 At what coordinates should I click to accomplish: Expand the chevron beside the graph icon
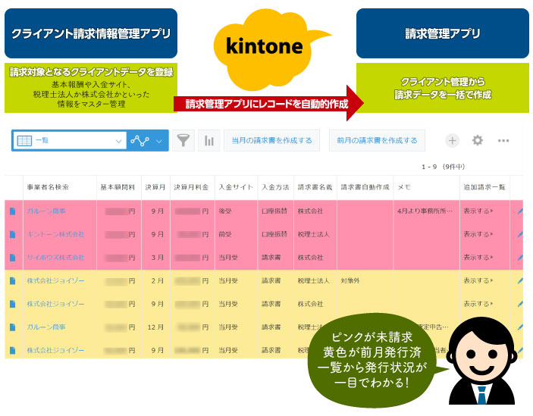(159, 141)
